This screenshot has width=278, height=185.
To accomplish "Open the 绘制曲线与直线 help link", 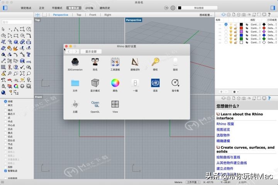I will 228,157.
